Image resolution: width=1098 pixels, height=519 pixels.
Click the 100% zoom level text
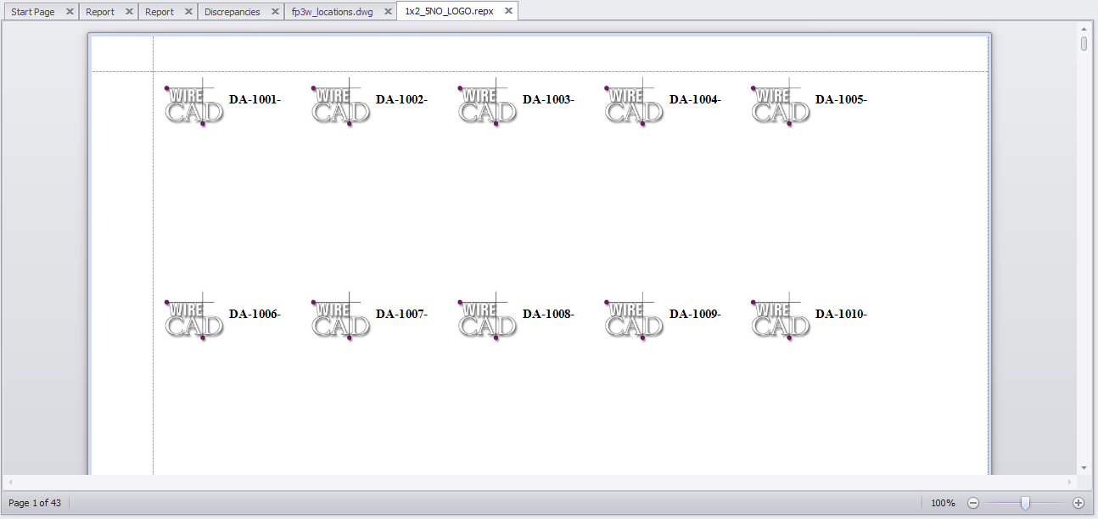coord(943,503)
